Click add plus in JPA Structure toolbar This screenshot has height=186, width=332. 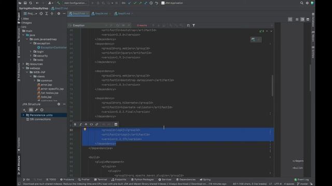[x=24, y=110]
